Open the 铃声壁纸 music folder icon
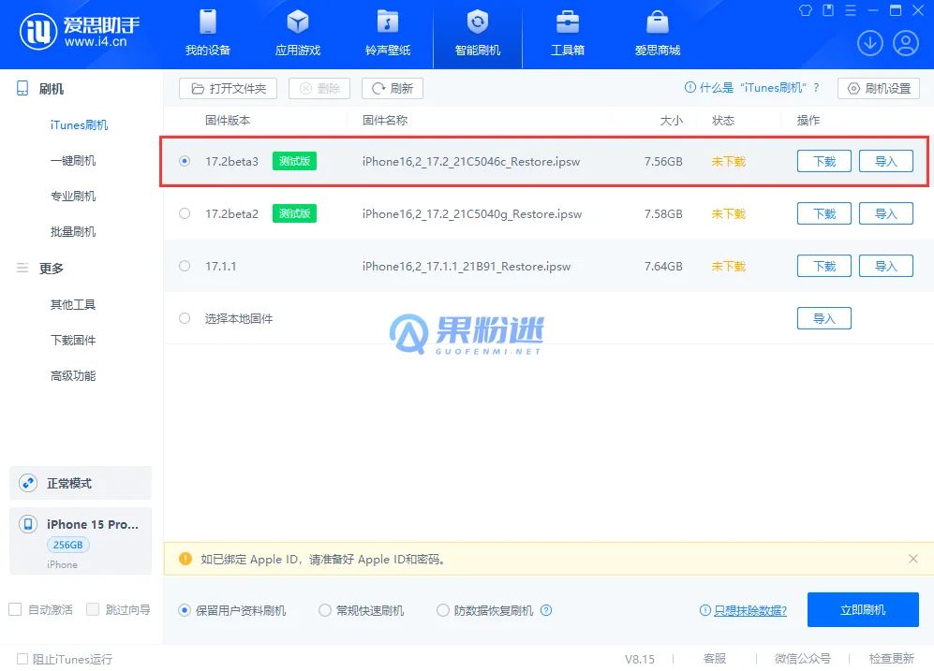 click(387, 22)
